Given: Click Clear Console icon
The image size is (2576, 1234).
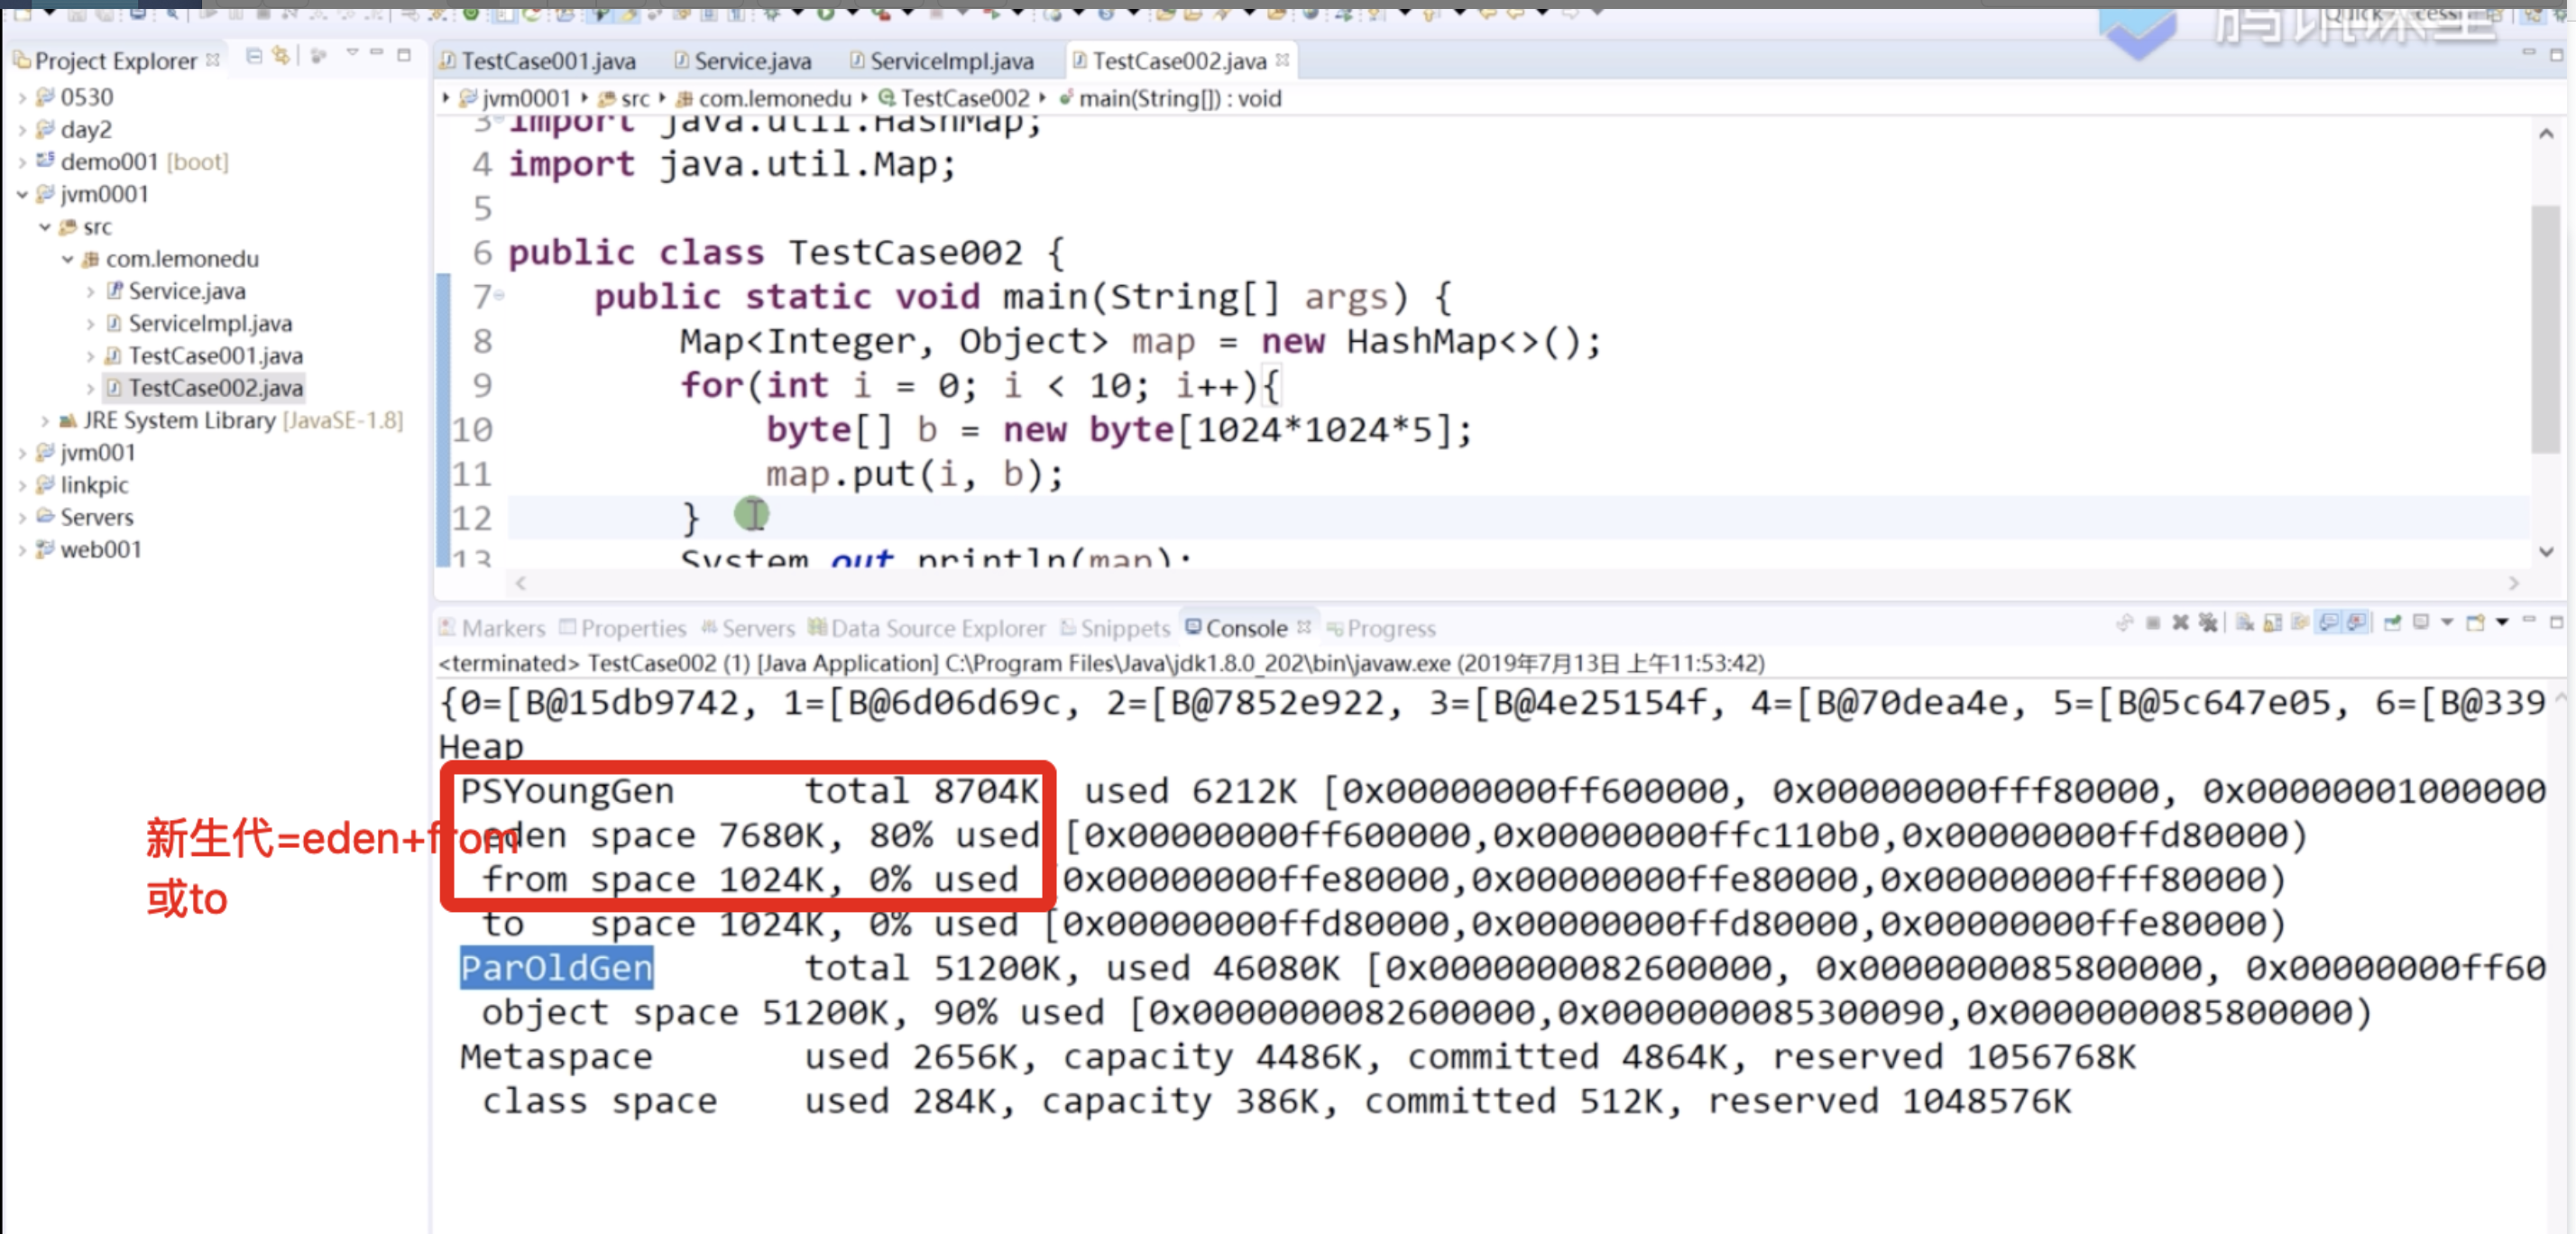Looking at the screenshot, I should tap(2244, 623).
